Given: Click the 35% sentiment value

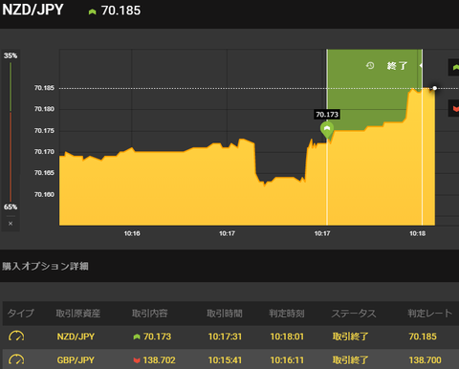Looking at the screenshot, I should point(11,55).
